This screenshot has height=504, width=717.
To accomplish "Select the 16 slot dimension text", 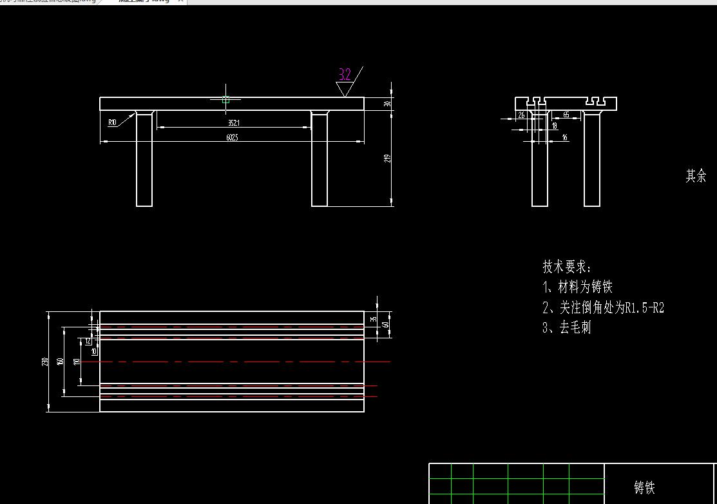I will [x=564, y=137].
